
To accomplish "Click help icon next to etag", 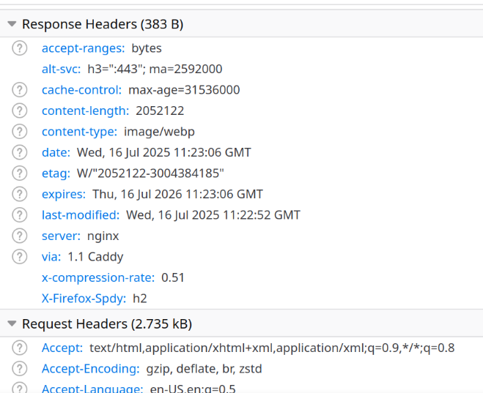I will (x=19, y=173).
